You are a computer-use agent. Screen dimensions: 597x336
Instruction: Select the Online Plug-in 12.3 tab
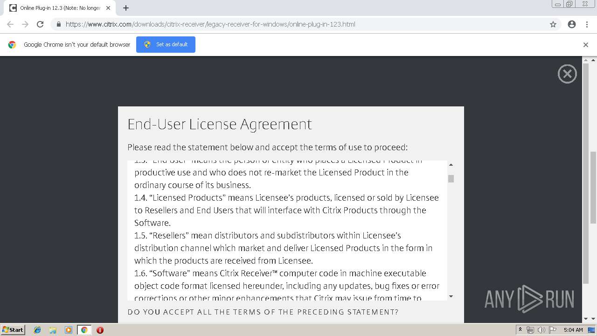point(60,8)
